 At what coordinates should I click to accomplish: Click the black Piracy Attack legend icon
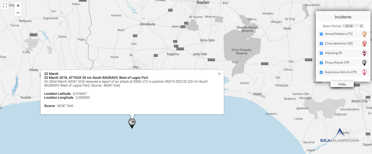(x=364, y=63)
